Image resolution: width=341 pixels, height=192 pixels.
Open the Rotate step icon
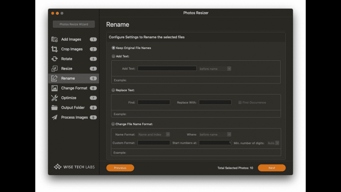click(54, 59)
